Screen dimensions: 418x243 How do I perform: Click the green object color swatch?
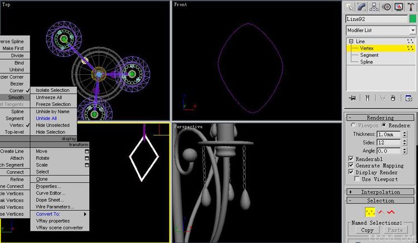412,19
